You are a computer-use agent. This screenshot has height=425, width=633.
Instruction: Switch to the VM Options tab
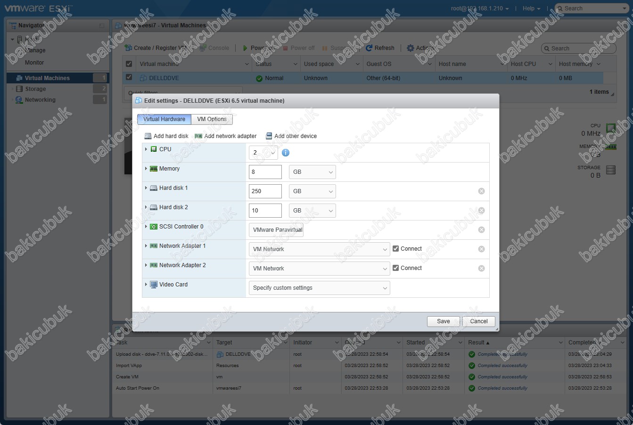pos(212,119)
